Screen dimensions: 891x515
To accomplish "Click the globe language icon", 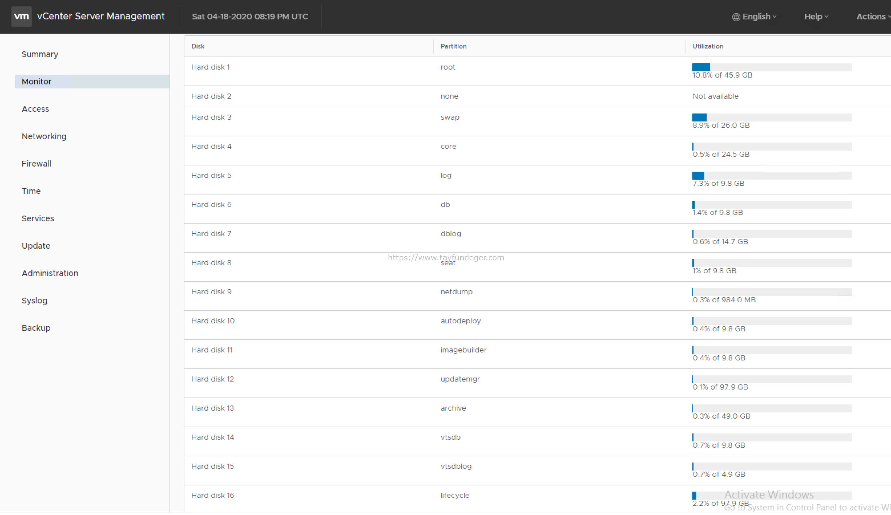I will pos(736,17).
